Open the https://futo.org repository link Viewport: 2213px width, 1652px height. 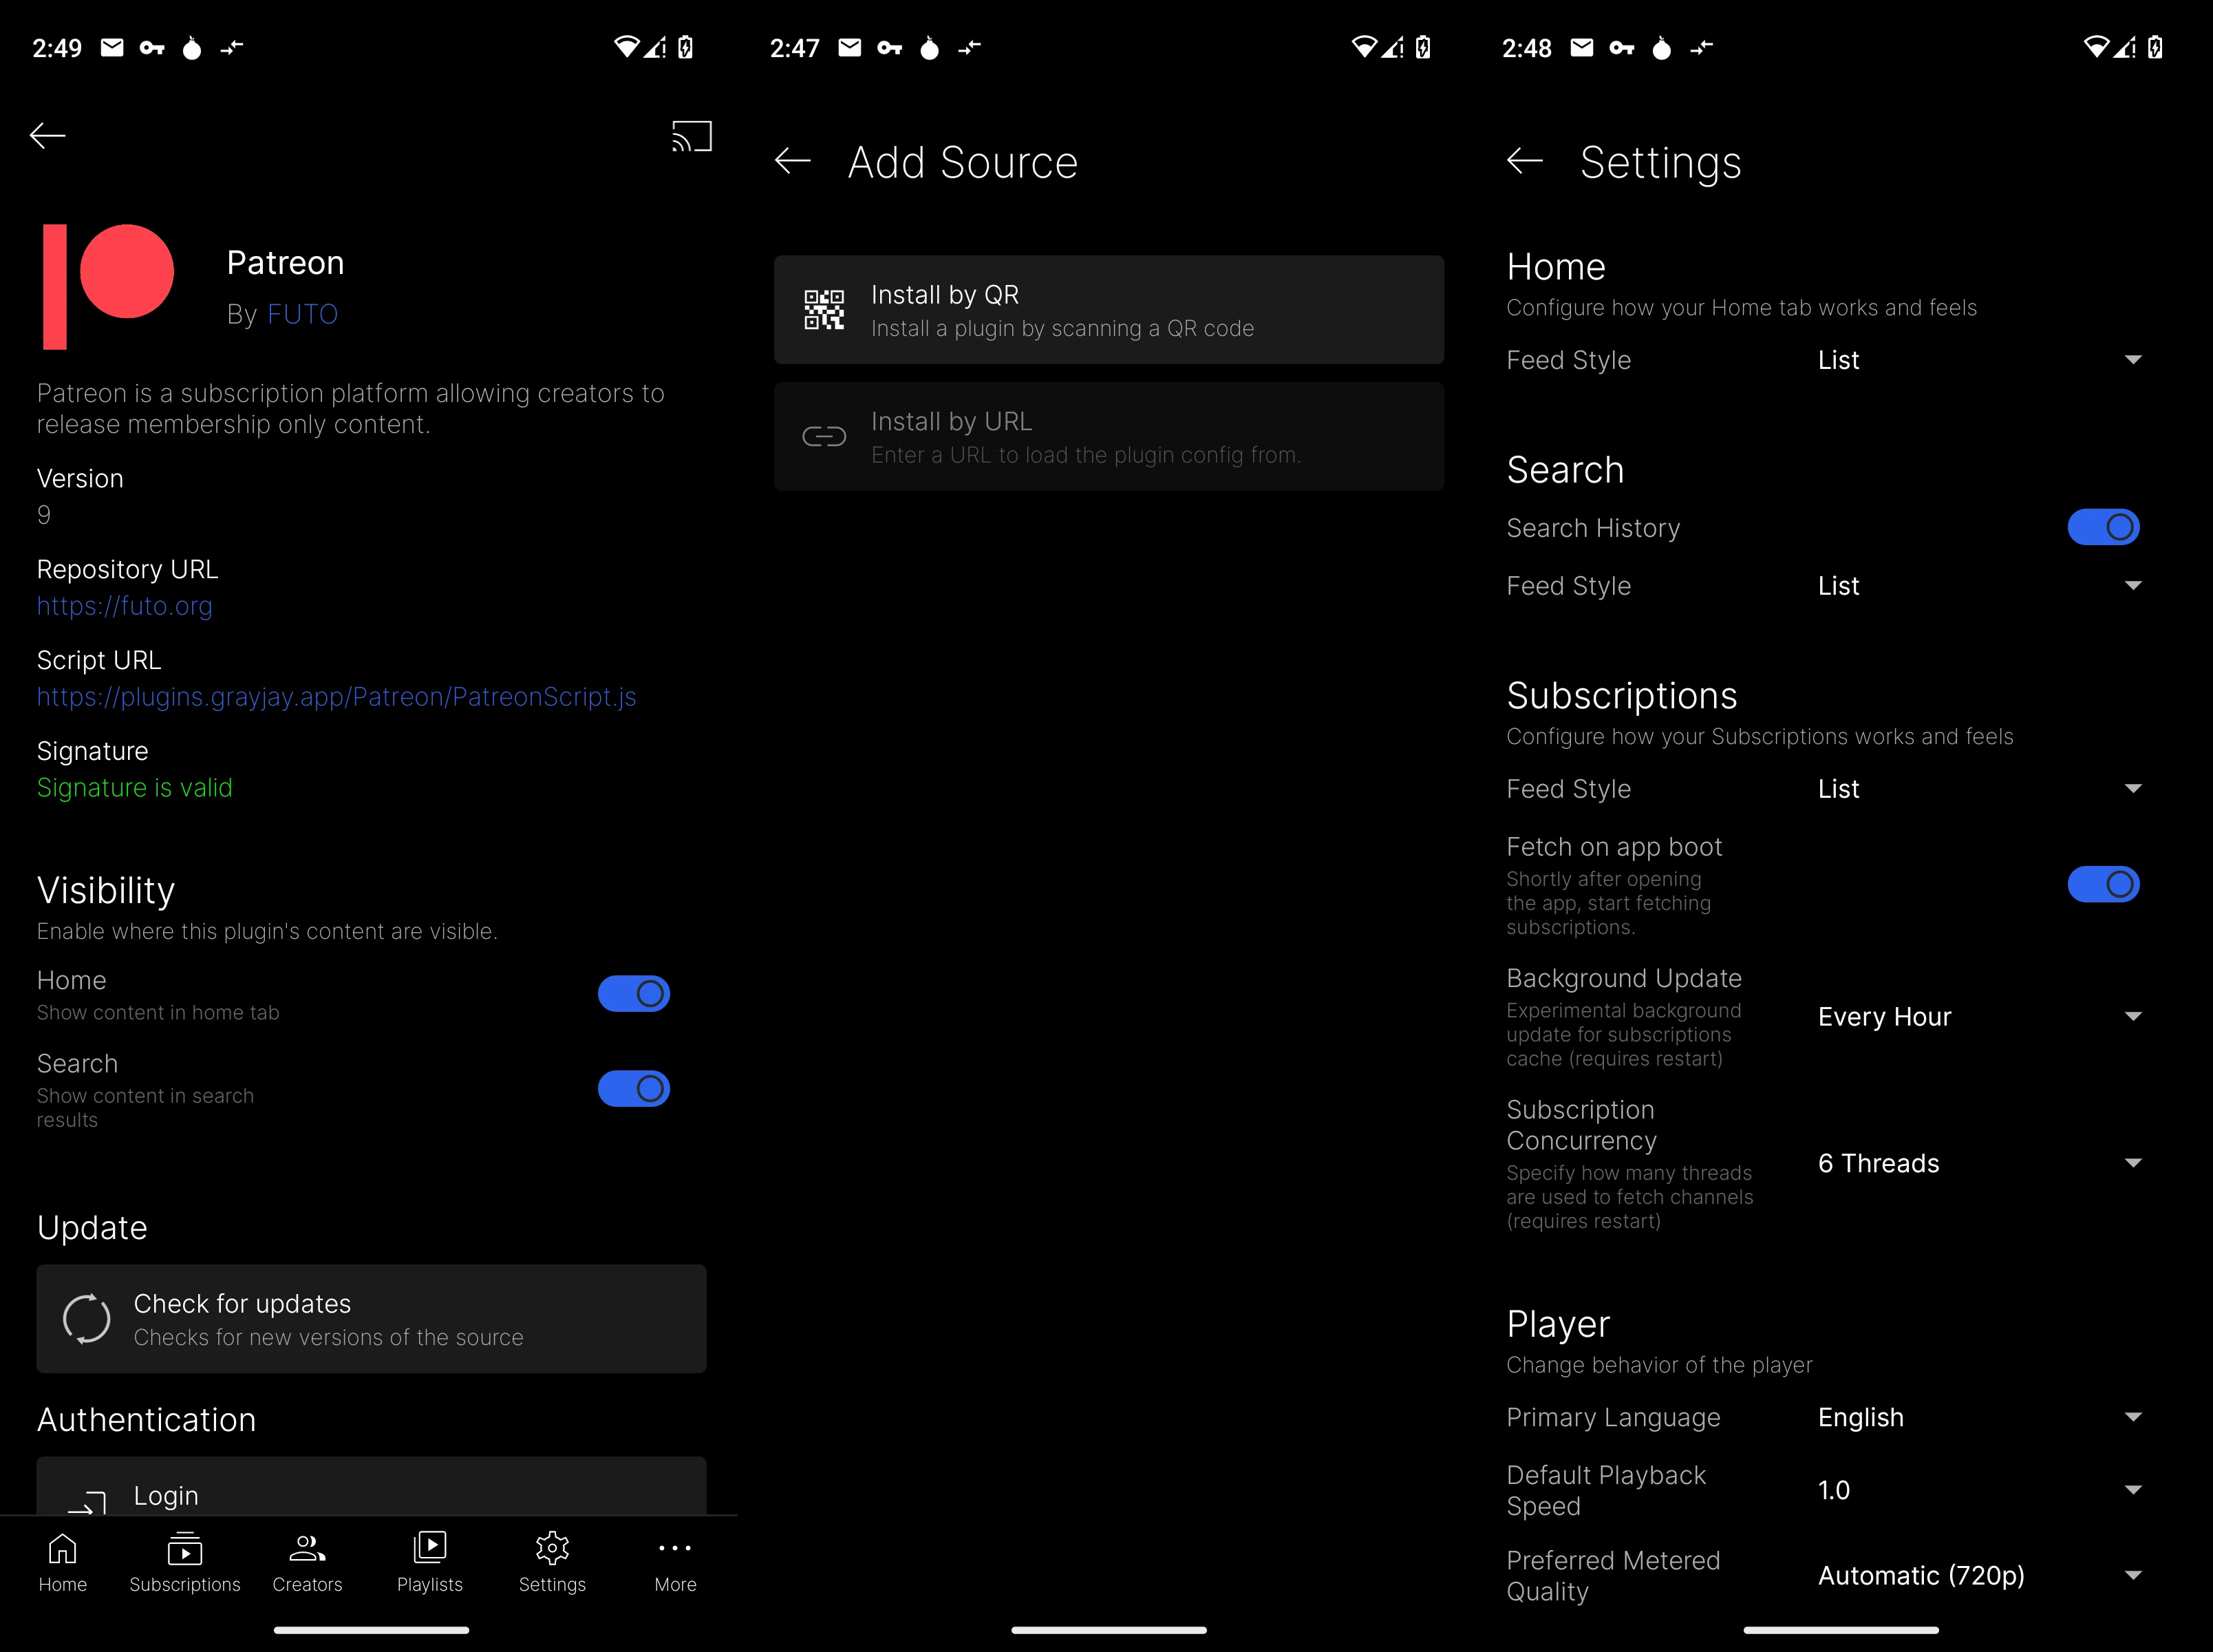pos(125,606)
